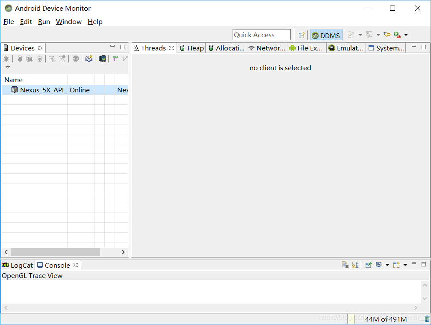The width and height of the screenshot is (431, 325).
Task: Open the Display Selected Console dropdown arrow
Action: (387, 265)
